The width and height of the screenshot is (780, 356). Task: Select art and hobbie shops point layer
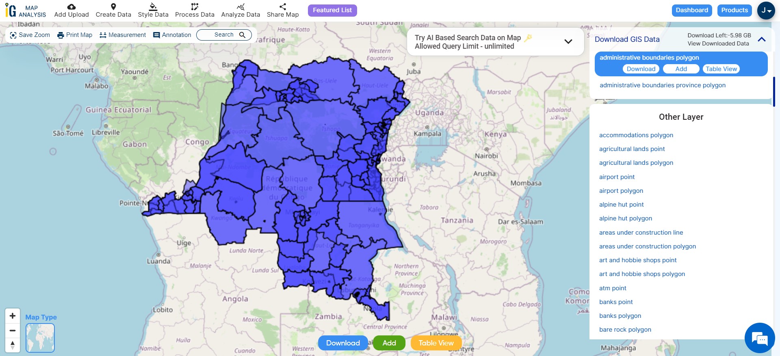point(638,260)
